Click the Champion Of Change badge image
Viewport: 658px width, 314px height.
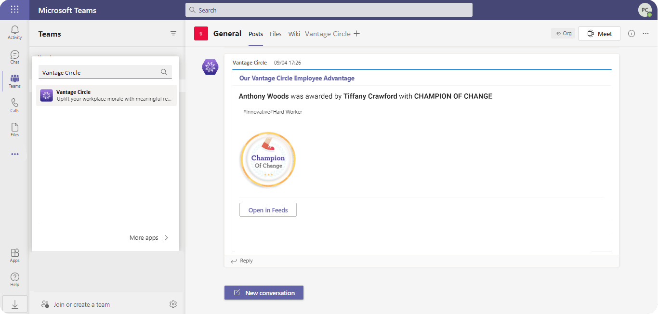click(x=267, y=159)
